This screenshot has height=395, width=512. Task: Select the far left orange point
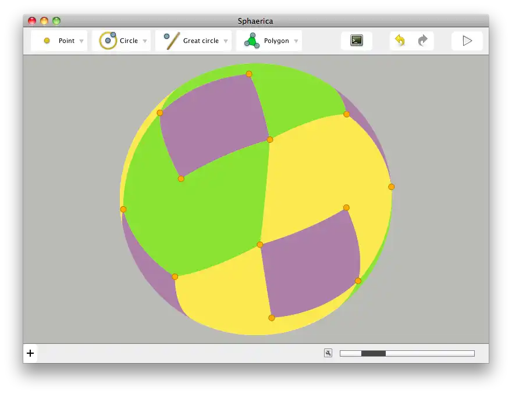click(123, 209)
